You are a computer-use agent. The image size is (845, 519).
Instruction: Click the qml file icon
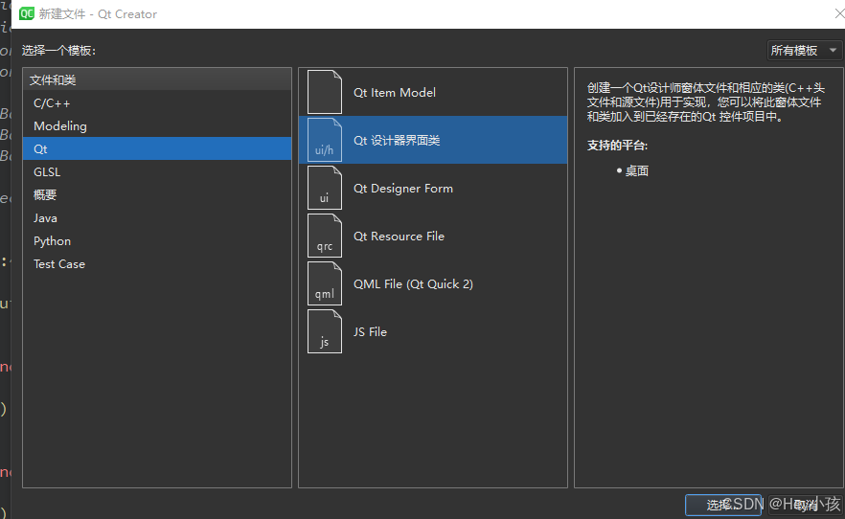[x=325, y=283]
